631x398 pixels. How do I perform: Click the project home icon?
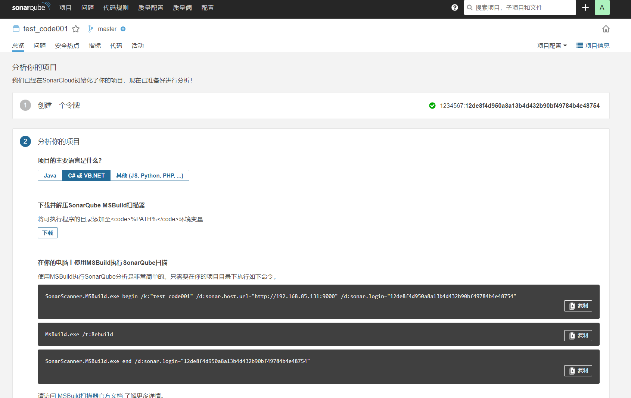606,29
